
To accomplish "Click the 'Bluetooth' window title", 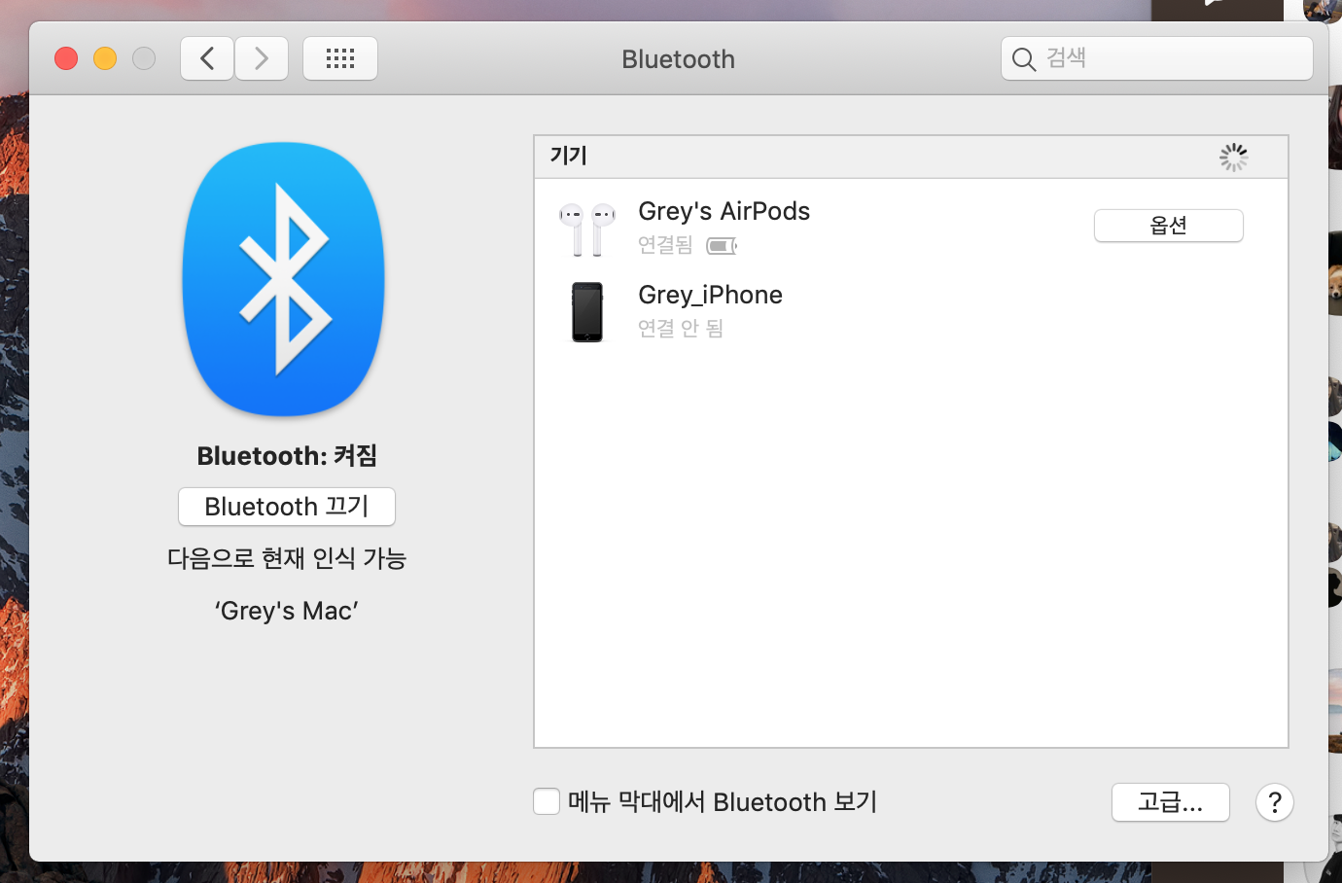I will (679, 59).
